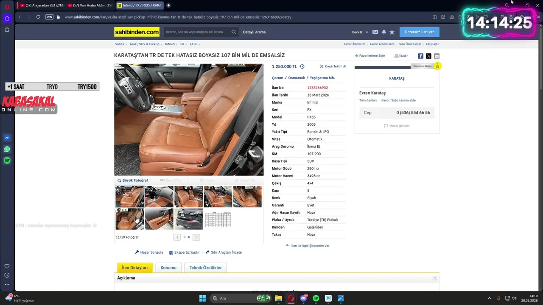The height and width of the screenshot is (305, 543).
Task: Share listing on Facebook
Action: 420,56
